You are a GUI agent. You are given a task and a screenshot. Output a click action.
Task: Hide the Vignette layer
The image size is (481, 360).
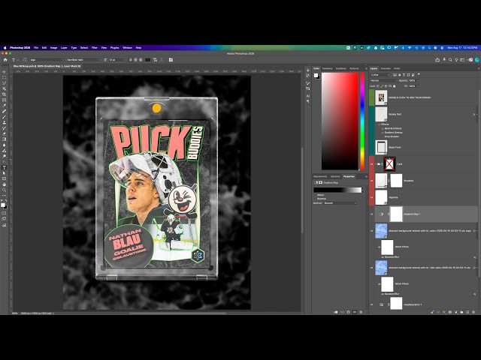point(371,197)
